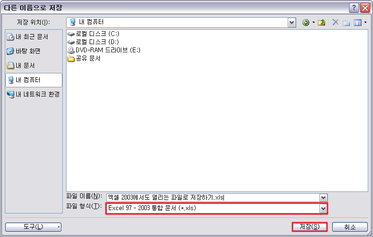Select the 공유 문서 folder
The image size is (373, 237).
pos(84,59)
